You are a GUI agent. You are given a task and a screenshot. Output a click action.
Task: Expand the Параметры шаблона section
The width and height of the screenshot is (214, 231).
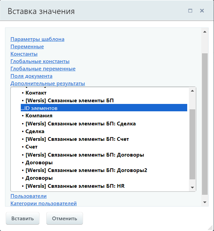(37, 39)
